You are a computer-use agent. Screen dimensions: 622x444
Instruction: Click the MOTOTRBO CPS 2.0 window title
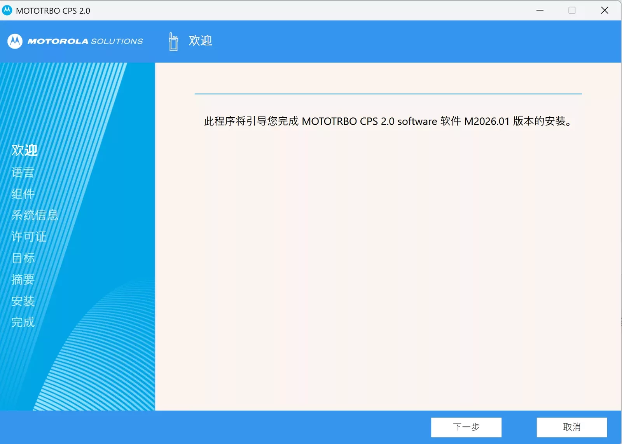pos(53,11)
